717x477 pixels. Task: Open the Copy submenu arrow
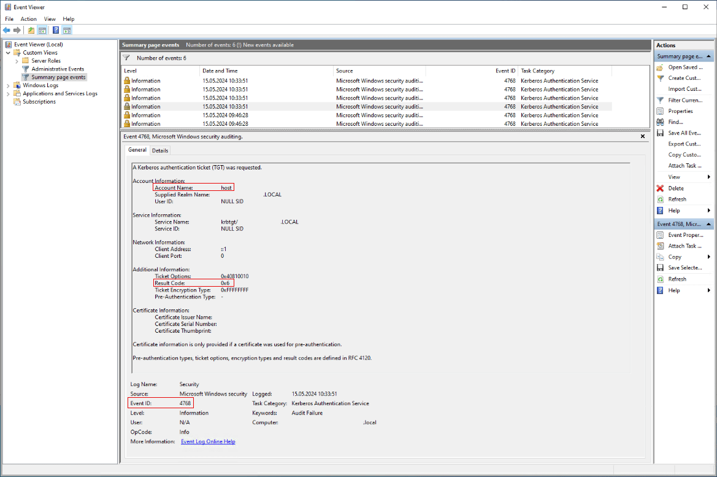point(709,257)
